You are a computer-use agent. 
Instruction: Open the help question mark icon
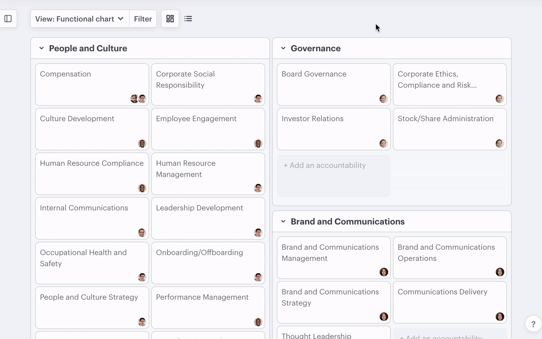click(x=533, y=324)
